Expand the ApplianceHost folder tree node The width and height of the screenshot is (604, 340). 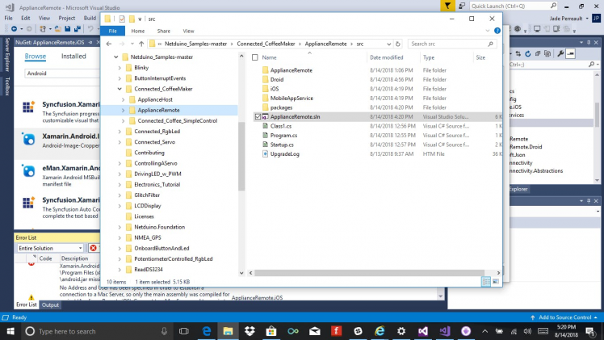coord(122,99)
